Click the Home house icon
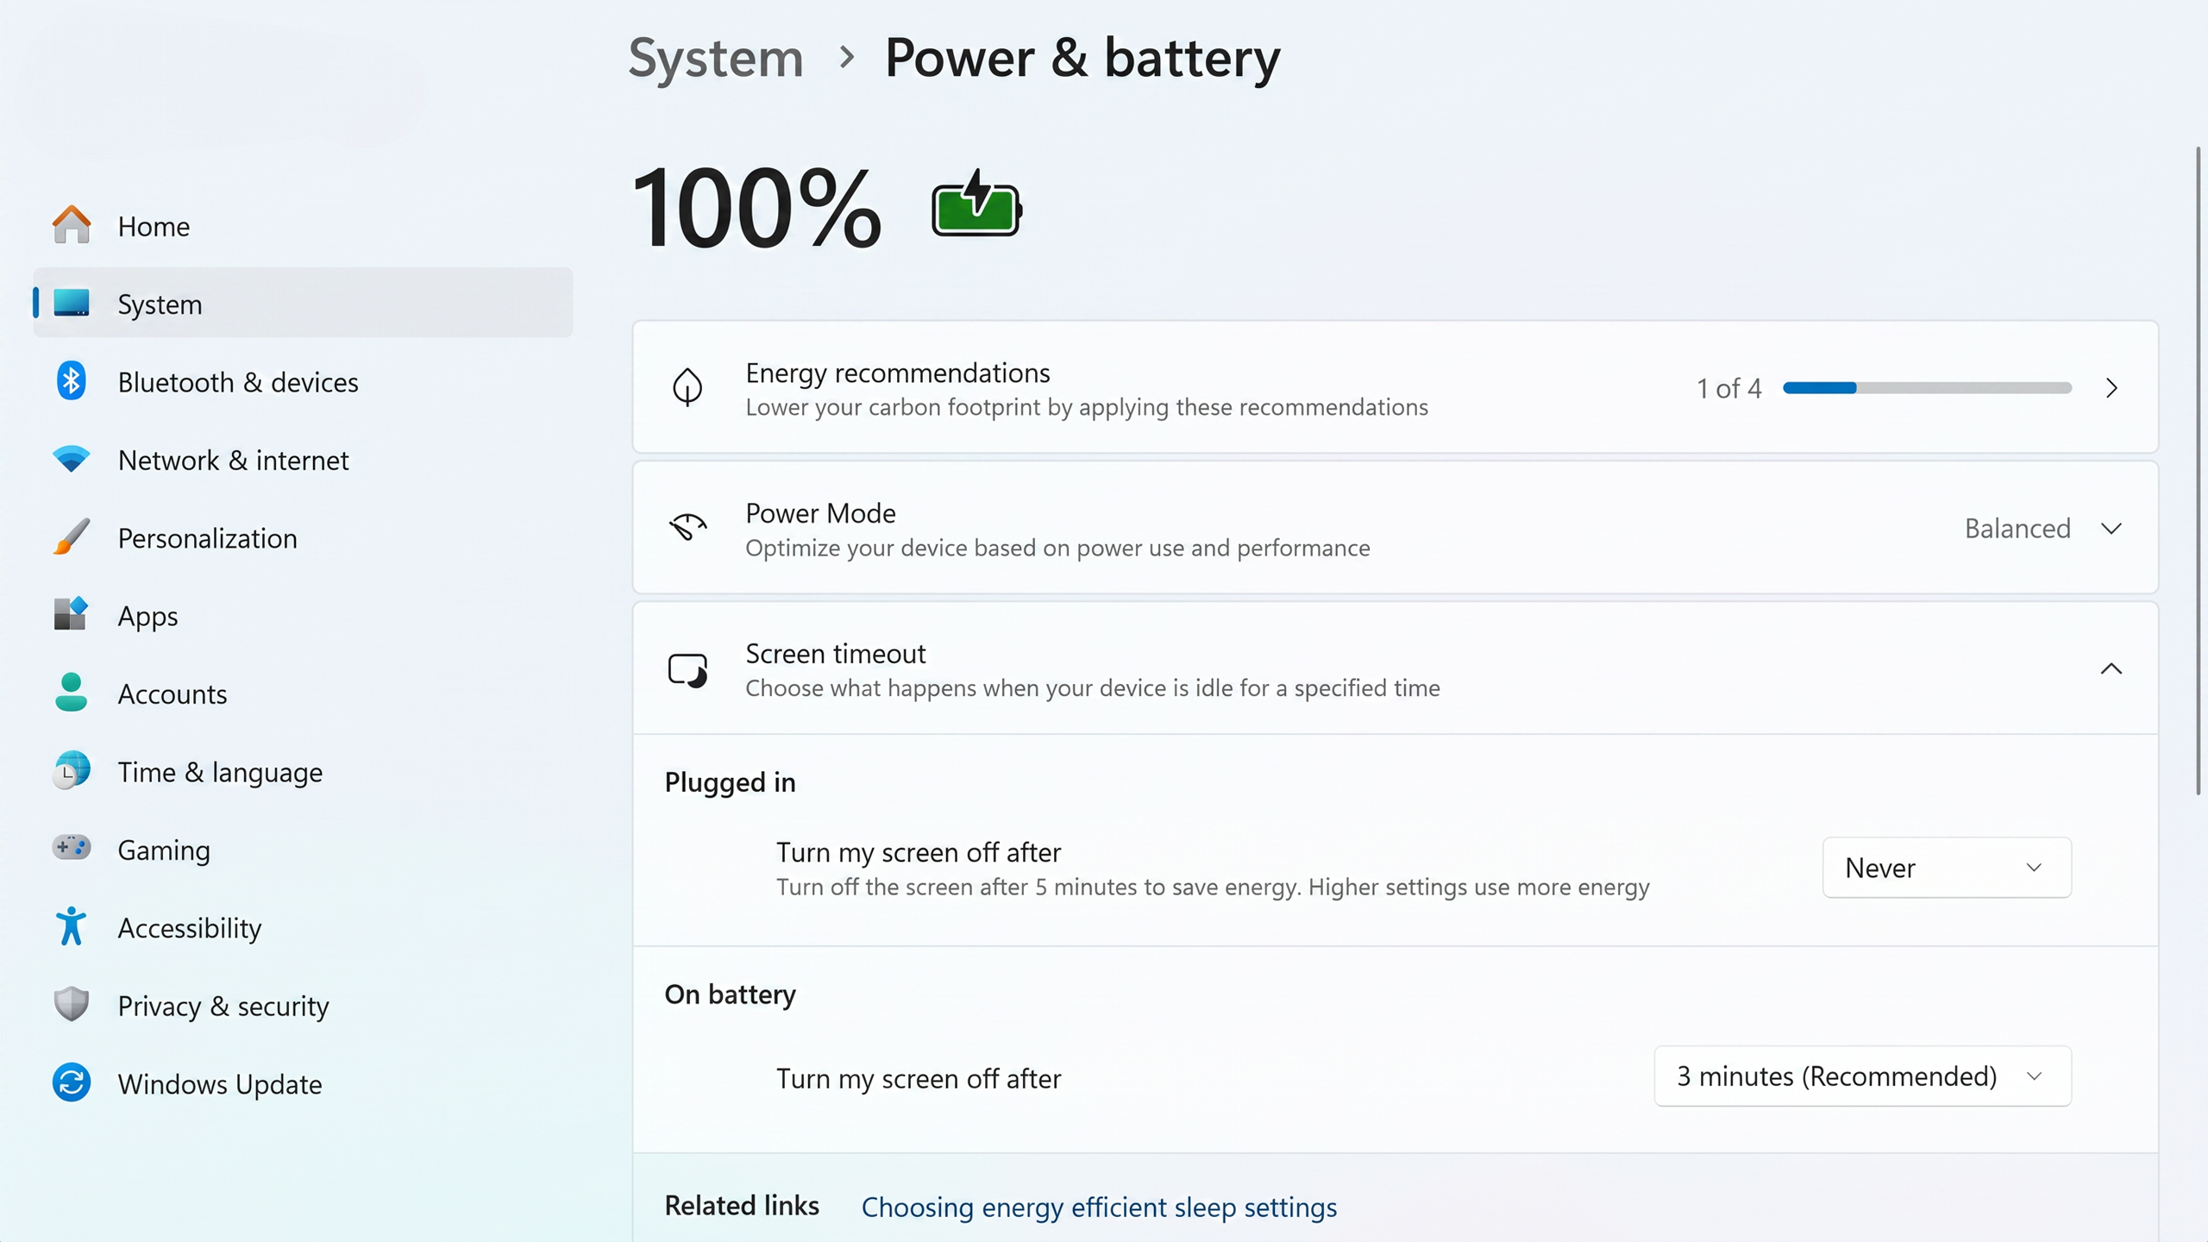This screenshot has width=2208, height=1242. tap(71, 225)
